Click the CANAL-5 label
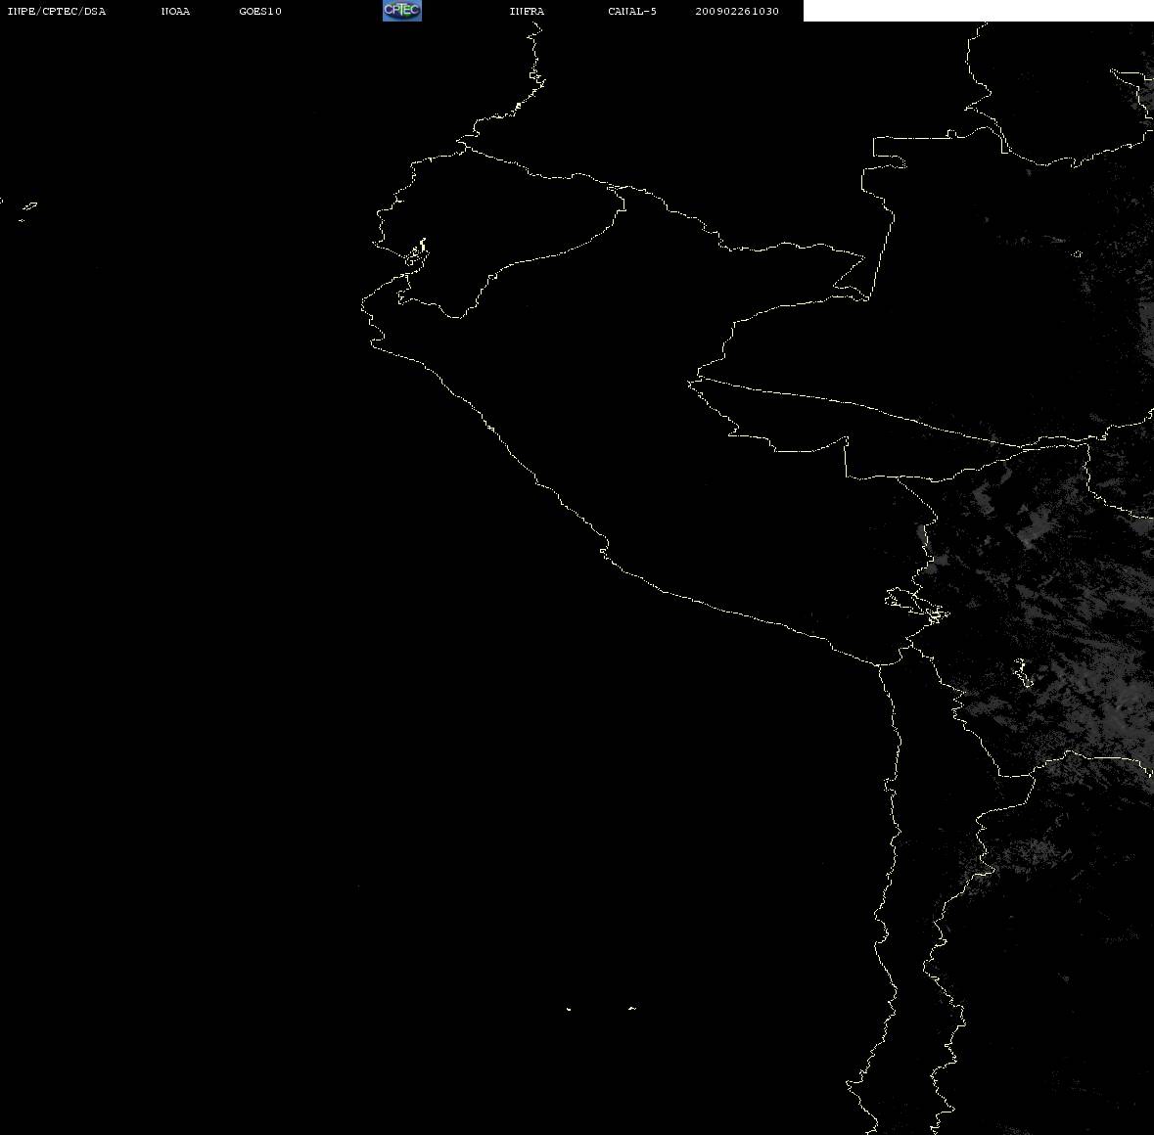This screenshot has height=1135, width=1154. 632,11
